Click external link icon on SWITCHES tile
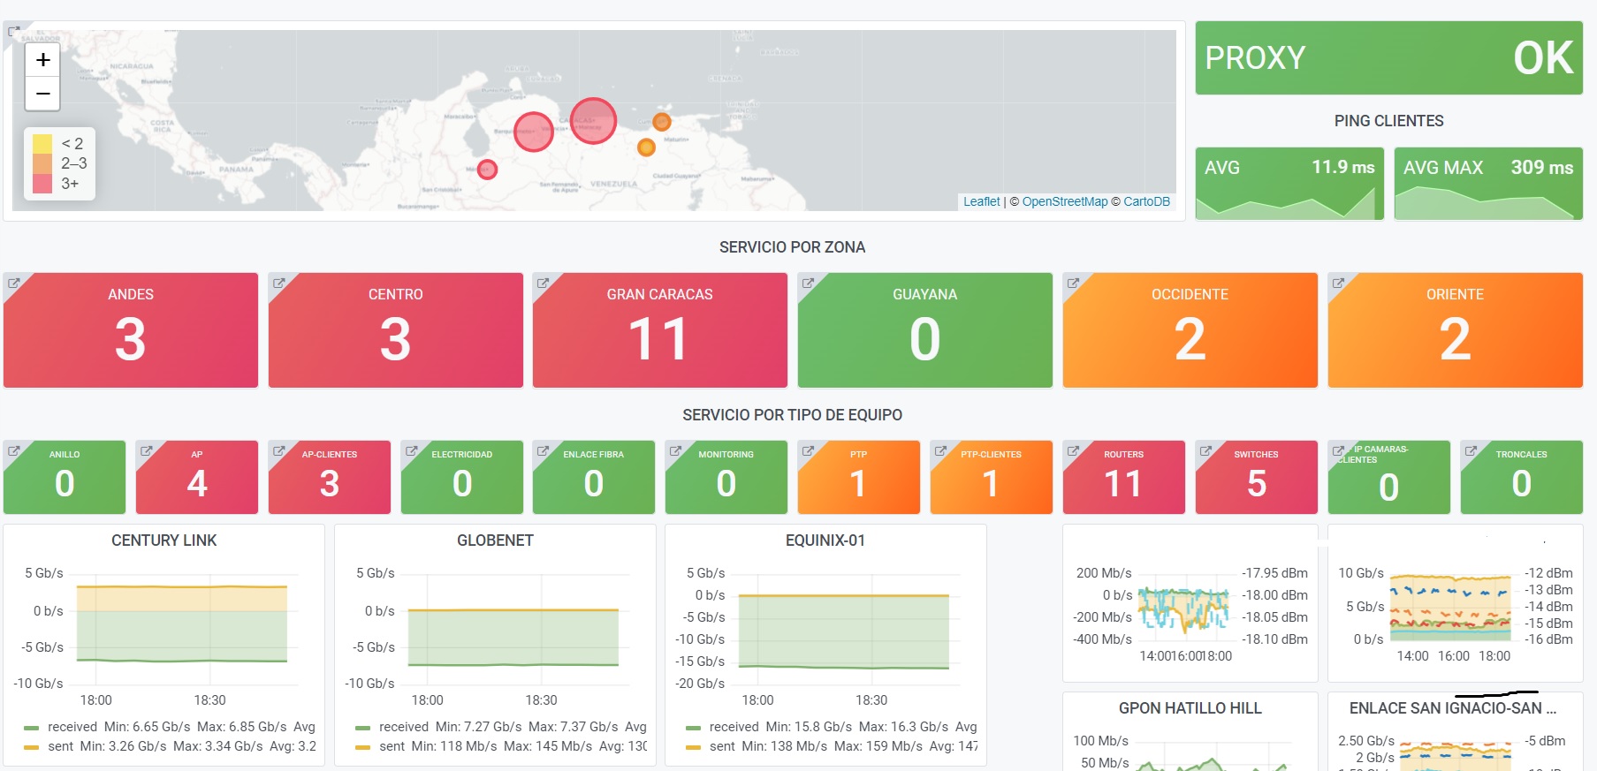The width and height of the screenshot is (1597, 771). pyautogui.click(x=1205, y=451)
